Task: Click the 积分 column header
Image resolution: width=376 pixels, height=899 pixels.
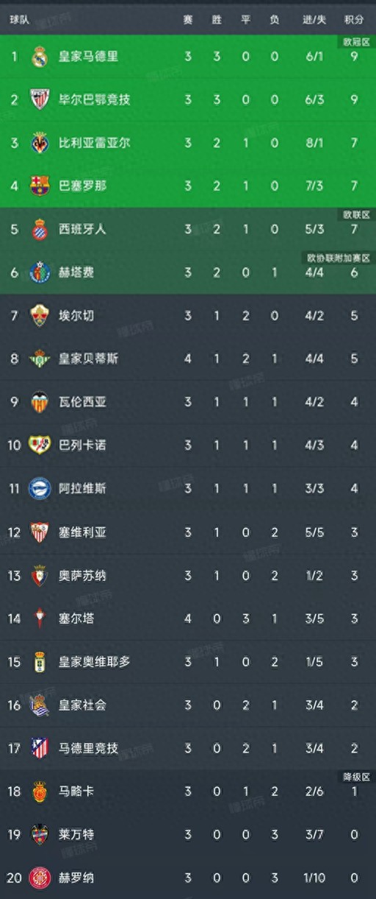Action: (x=354, y=20)
